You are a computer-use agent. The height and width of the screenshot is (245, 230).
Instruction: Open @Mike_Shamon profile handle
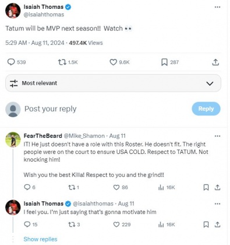[x=84, y=136]
